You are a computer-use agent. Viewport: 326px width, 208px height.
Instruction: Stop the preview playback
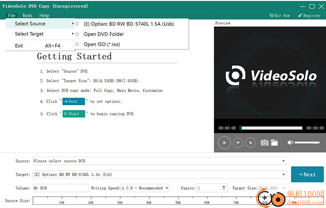click(x=250, y=143)
